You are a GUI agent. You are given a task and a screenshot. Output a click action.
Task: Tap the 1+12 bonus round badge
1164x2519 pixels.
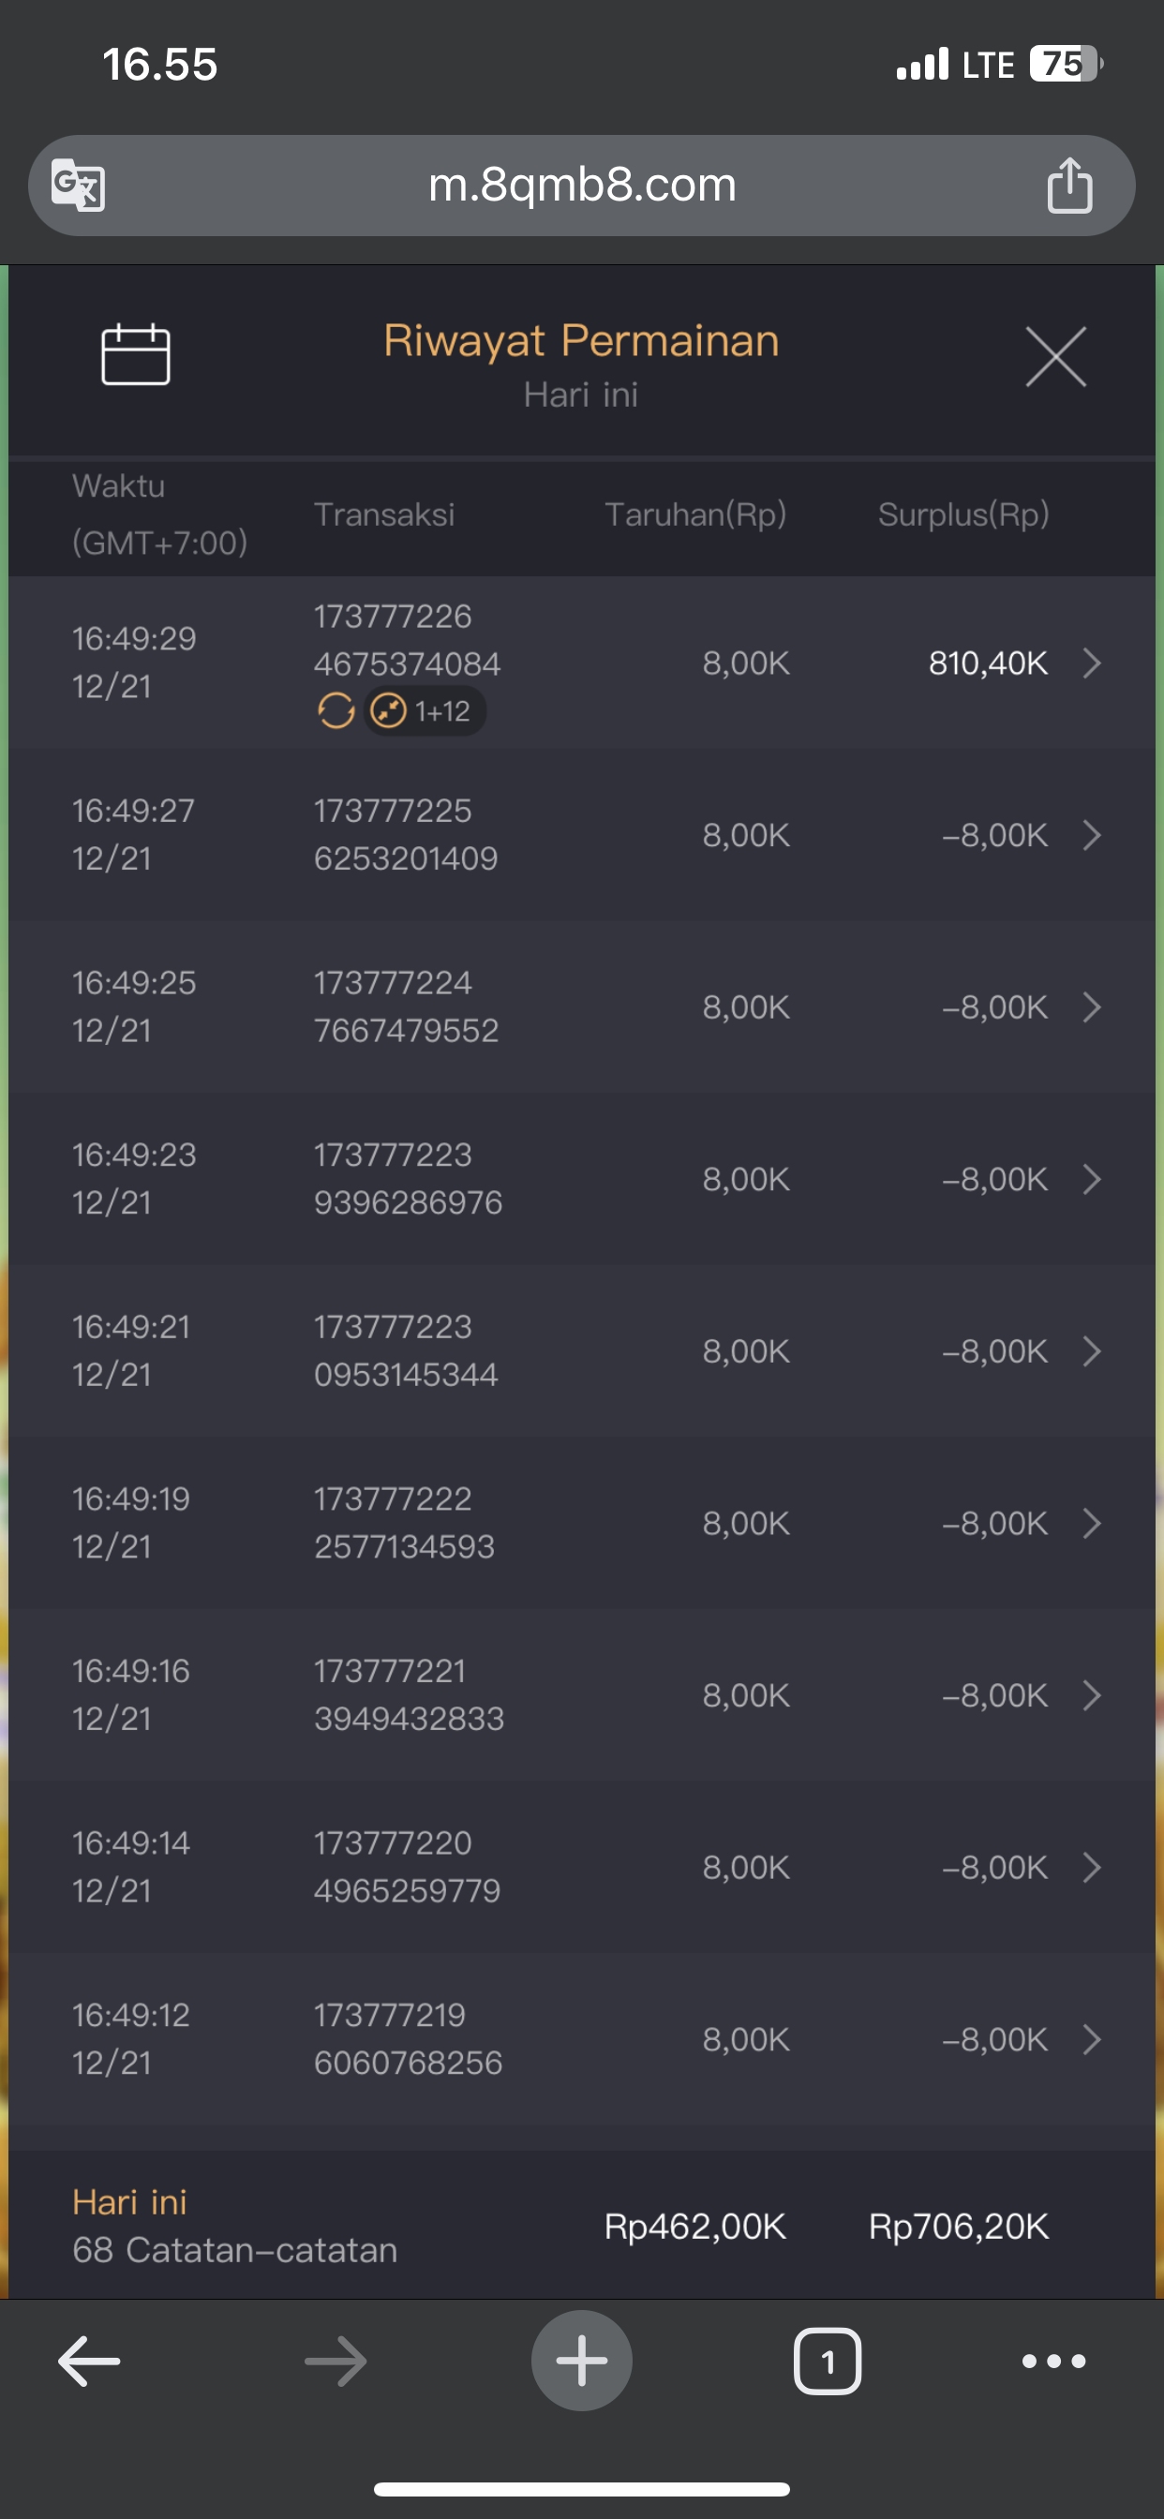click(426, 711)
